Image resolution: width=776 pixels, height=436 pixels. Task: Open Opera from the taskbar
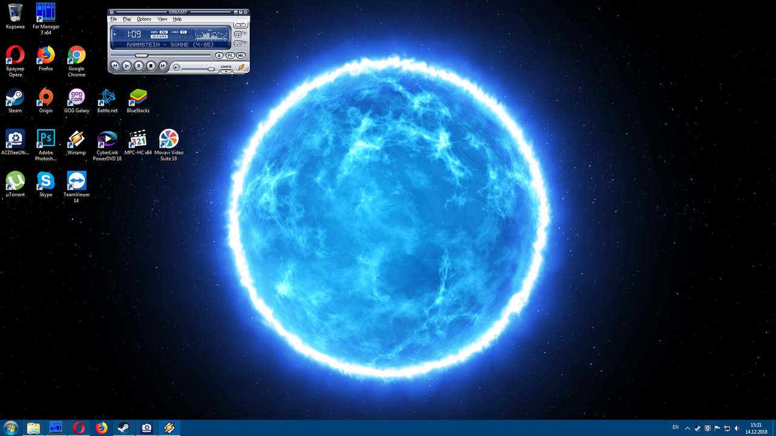click(79, 428)
